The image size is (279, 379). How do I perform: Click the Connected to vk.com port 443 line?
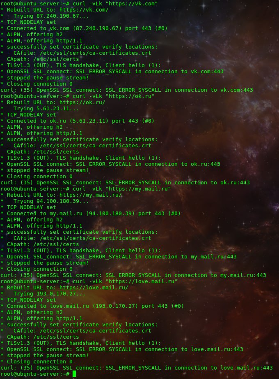tap(87, 28)
